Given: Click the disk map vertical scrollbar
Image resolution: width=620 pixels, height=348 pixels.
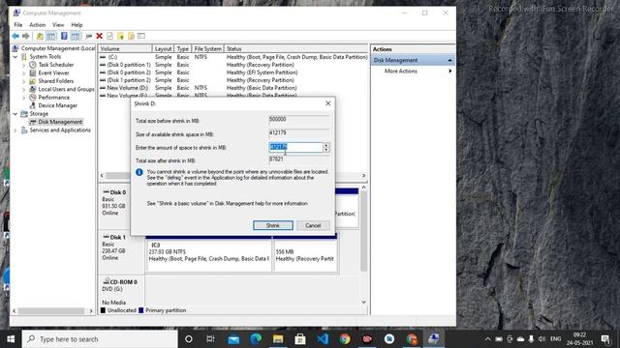Looking at the screenshot, I should click(x=364, y=232).
